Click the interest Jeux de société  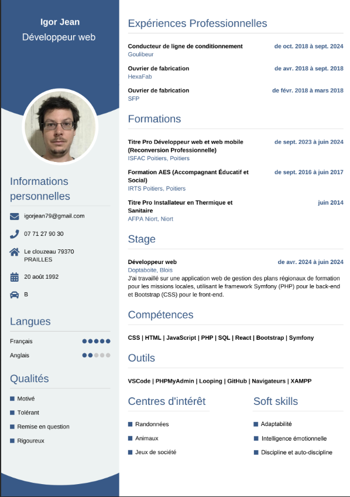(x=156, y=452)
